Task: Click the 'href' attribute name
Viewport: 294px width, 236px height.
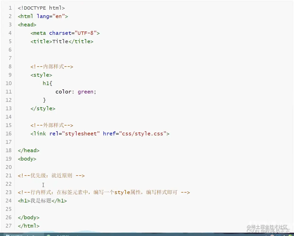Action: click(109, 133)
